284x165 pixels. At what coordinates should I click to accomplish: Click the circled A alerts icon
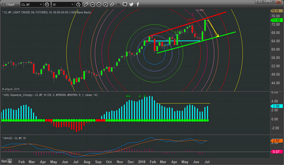click(105, 4)
